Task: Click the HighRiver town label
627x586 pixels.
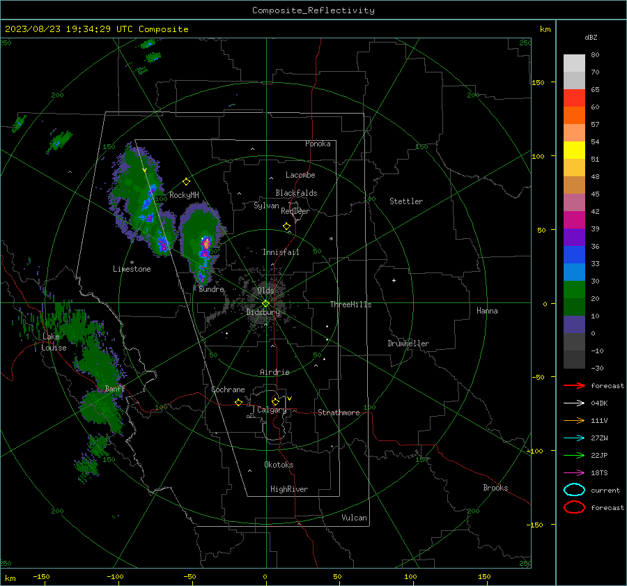Action: click(289, 489)
